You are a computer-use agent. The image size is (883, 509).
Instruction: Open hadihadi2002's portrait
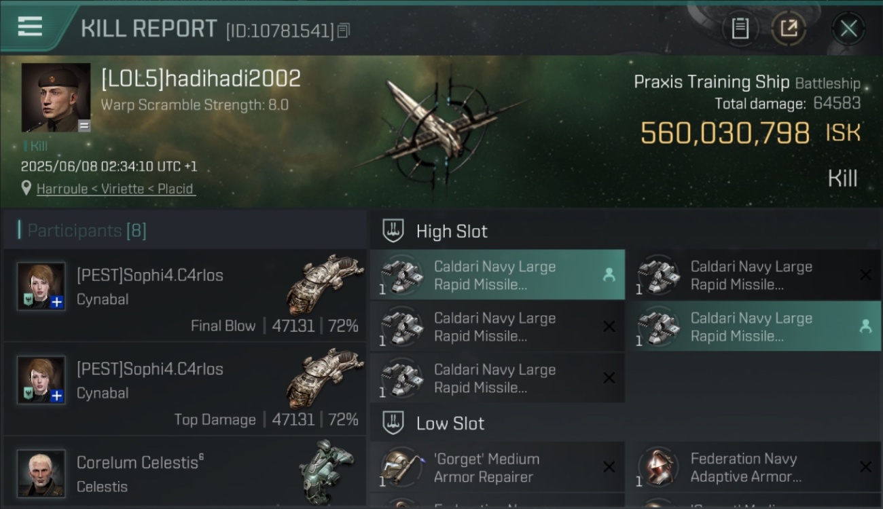56,98
